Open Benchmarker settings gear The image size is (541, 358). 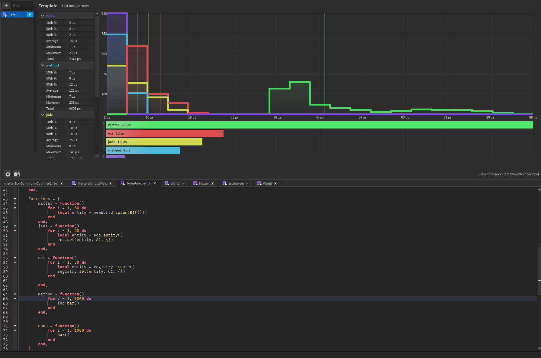click(8, 174)
